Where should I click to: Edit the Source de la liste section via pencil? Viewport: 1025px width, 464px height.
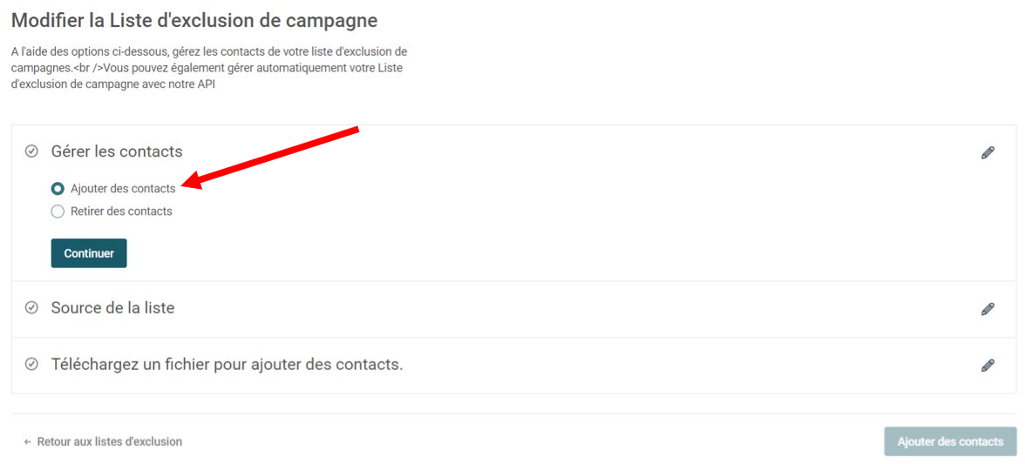pos(988,309)
